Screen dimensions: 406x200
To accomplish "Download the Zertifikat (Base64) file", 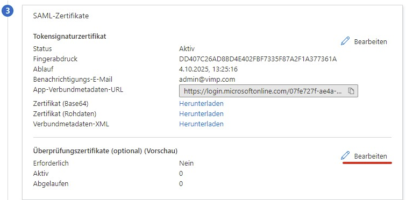I will tap(201, 103).
